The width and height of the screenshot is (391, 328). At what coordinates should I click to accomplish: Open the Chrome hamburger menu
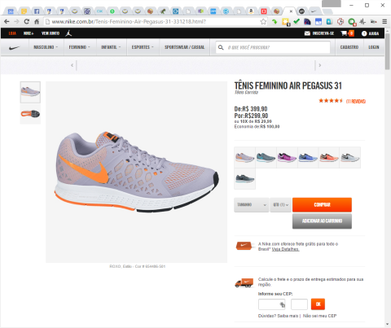384,21
